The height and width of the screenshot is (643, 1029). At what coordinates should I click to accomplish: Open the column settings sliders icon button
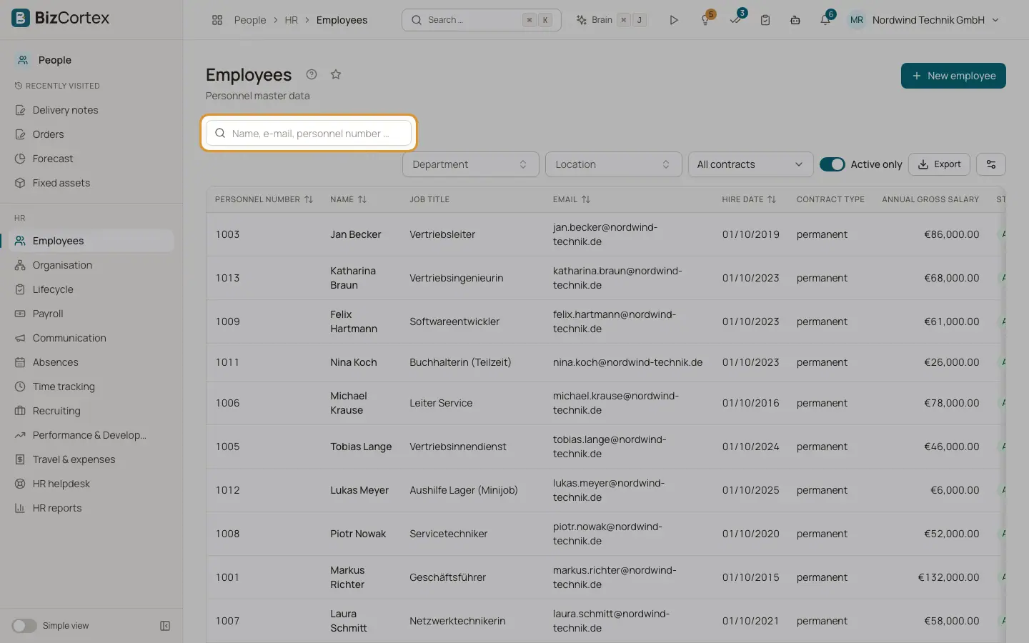pyautogui.click(x=991, y=164)
